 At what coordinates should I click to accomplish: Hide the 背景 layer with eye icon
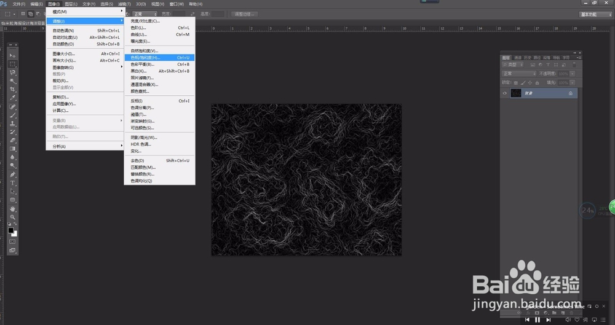coord(505,93)
